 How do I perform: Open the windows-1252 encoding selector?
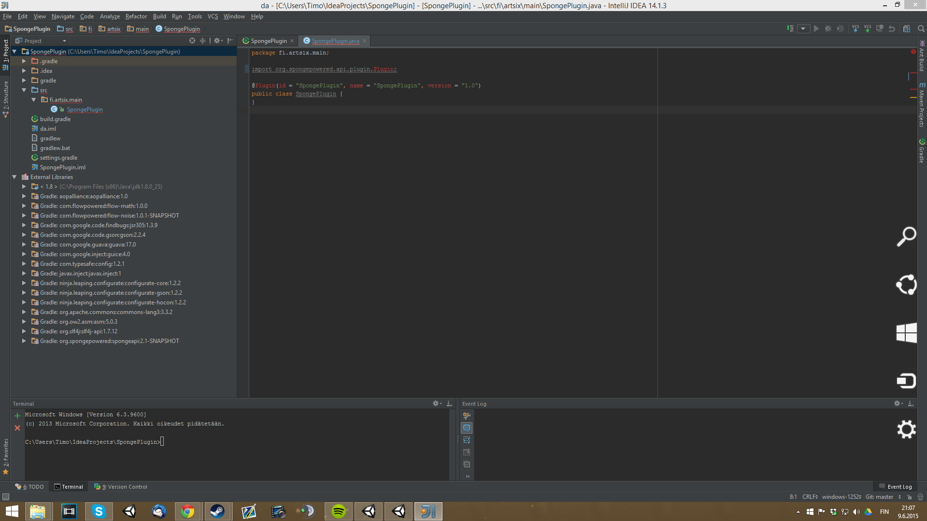tap(841, 496)
